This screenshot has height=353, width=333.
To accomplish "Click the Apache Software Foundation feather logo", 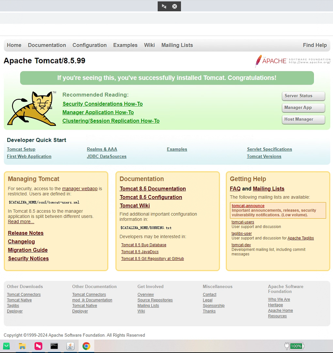I will [292, 61].
